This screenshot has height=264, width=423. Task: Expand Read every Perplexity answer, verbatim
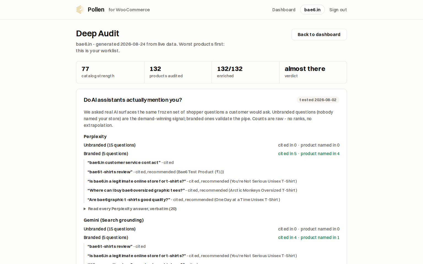[130, 209]
